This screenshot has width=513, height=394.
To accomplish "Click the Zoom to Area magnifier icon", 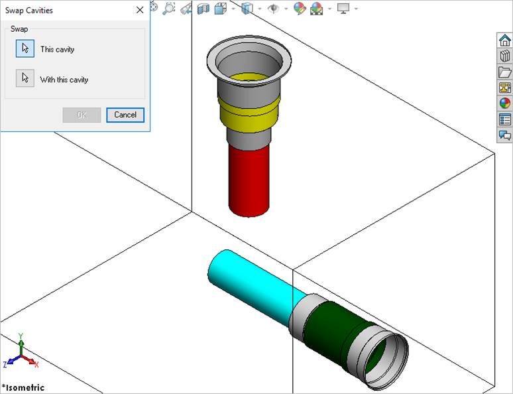I will pyautogui.click(x=169, y=8).
